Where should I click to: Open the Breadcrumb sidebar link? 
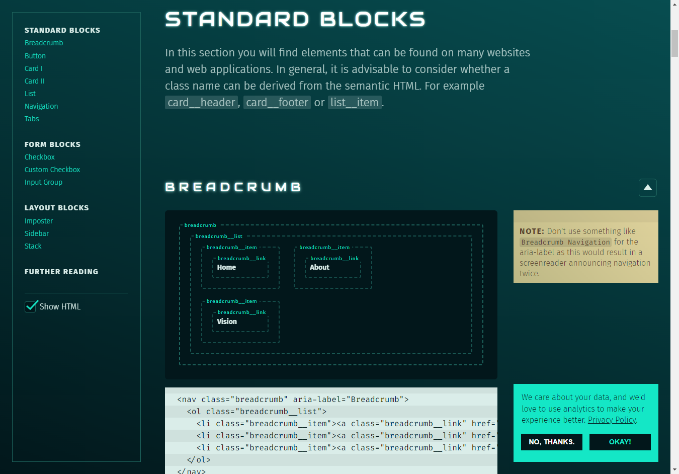point(44,43)
